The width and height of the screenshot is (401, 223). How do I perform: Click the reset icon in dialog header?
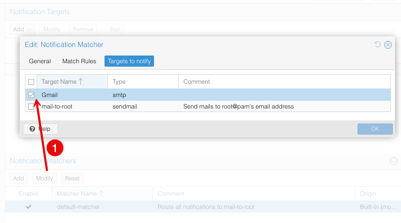coord(378,44)
